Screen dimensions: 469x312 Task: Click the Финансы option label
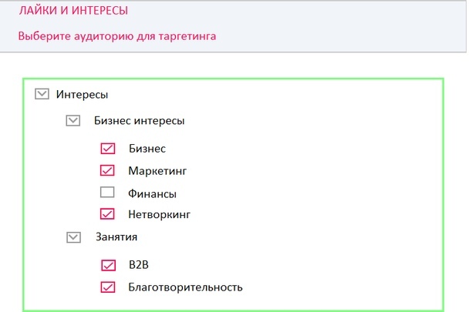click(152, 193)
